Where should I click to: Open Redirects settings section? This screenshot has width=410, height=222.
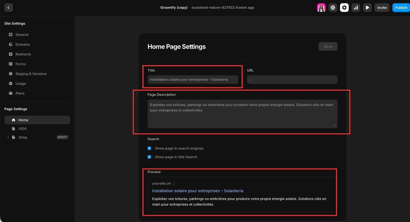[x=23, y=54]
